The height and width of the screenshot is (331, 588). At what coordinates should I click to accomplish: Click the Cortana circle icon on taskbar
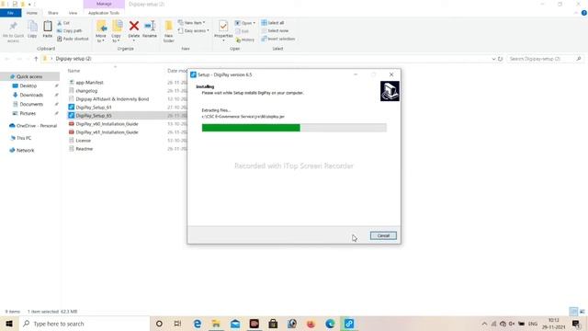tap(159, 324)
